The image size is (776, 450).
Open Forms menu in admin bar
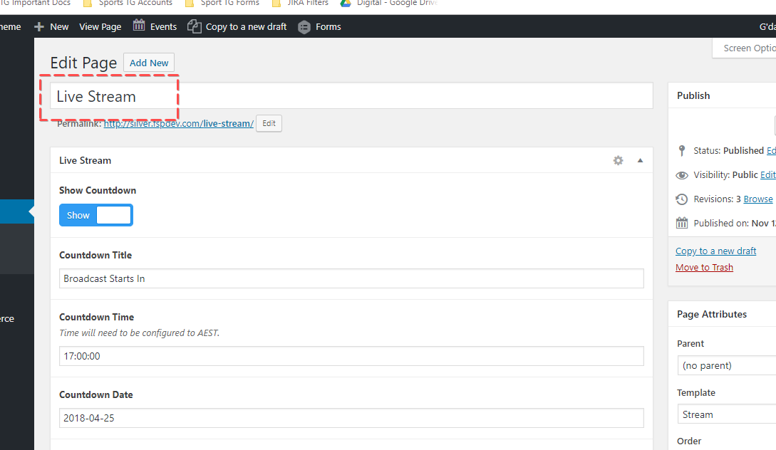328,27
